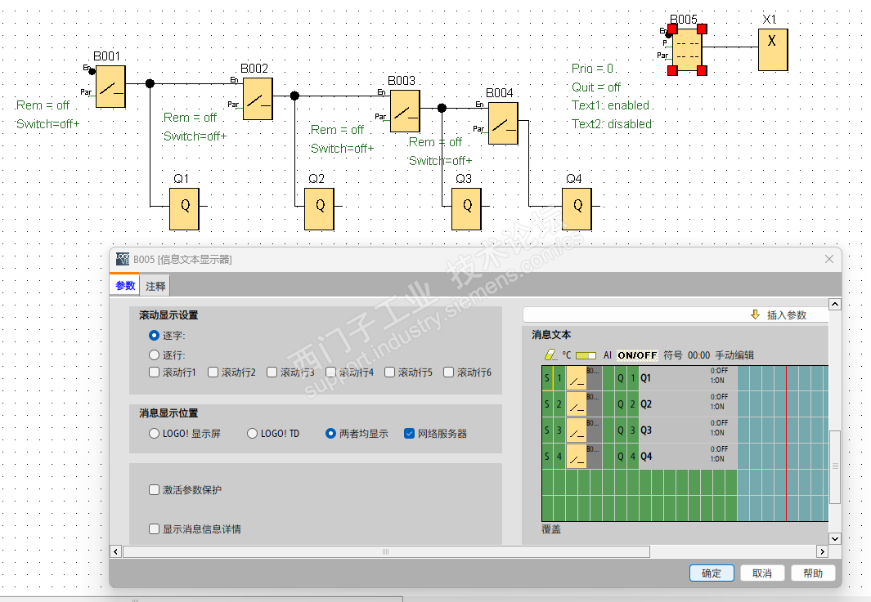
Task: Select the Q4 output block
Action: coord(577,209)
